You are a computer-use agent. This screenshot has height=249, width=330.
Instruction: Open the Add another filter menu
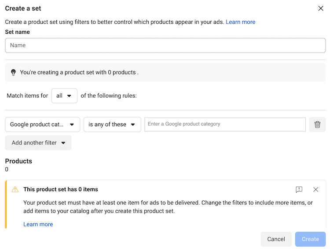click(x=38, y=143)
